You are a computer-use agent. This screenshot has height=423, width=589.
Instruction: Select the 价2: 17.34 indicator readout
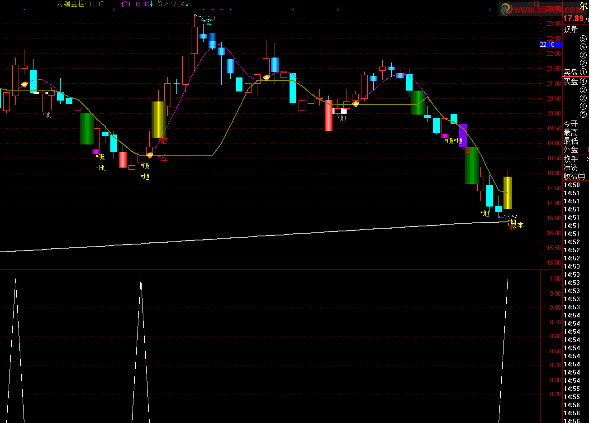171,4
